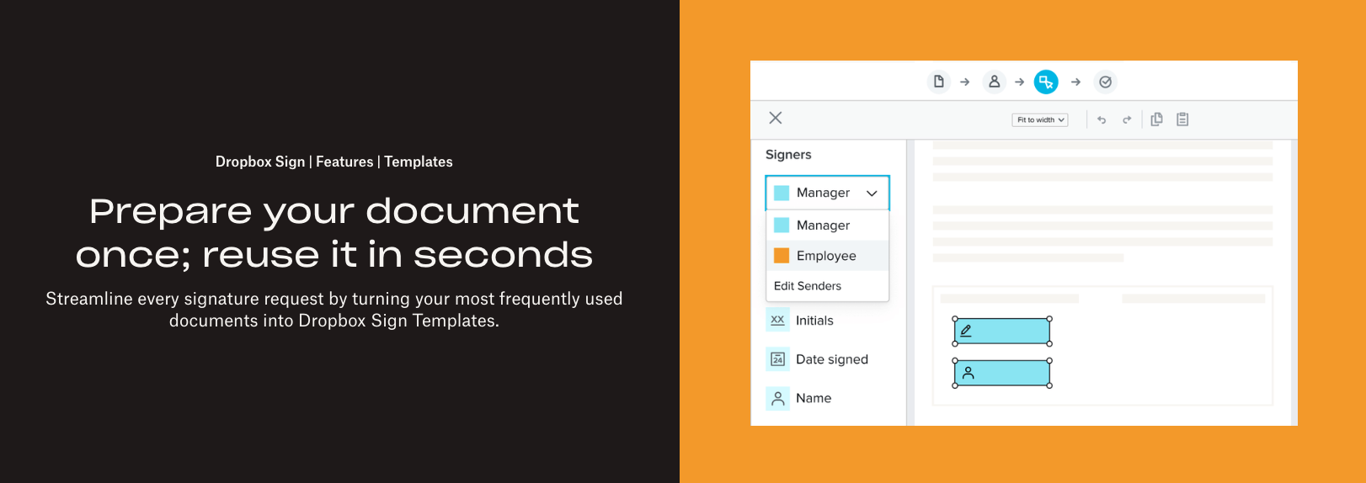Click Edit Senders option
This screenshot has height=483, width=1366.
pyautogui.click(x=808, y=286)
